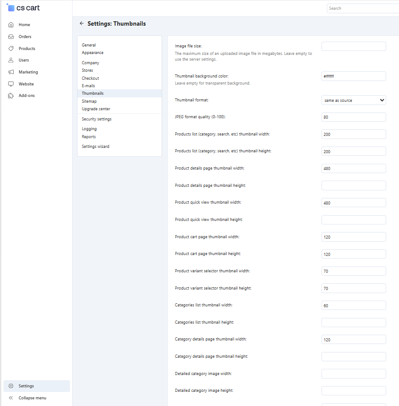Go to Website in main menu
This screenshot has height=406, width=399.
(x=26, y=84)
